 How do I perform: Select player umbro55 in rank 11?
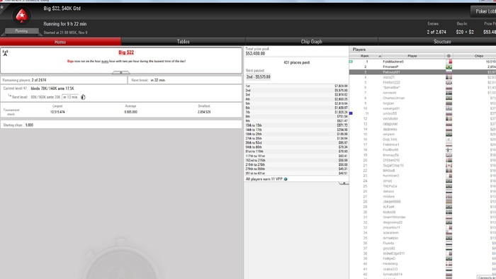390,113
